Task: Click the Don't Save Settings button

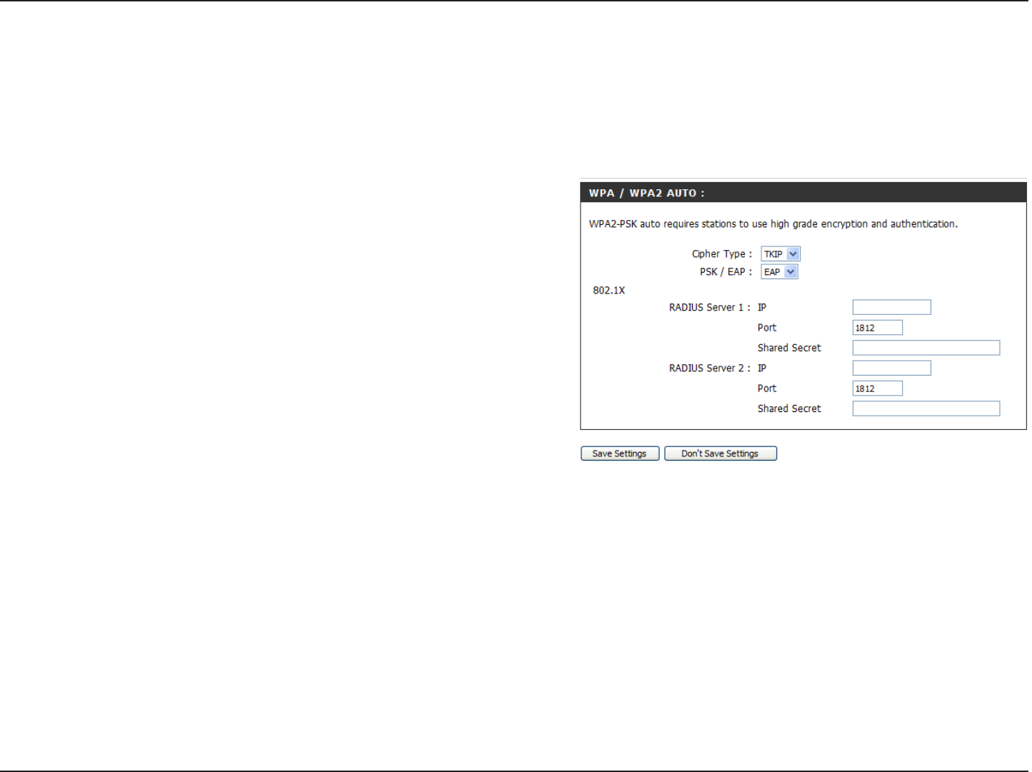Action: tap(721, 453)
